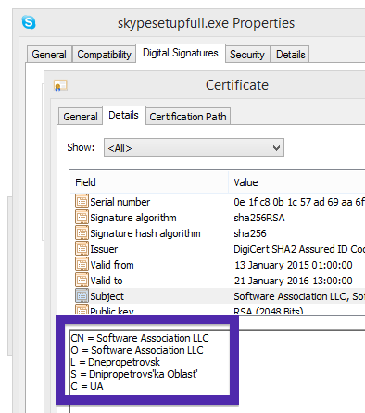365x413 pixels.
Task: Select the certificate Details tab
Action: tap(123, 115)
